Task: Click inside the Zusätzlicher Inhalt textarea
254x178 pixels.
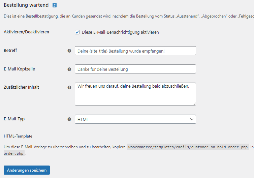Action: [135, 94]
